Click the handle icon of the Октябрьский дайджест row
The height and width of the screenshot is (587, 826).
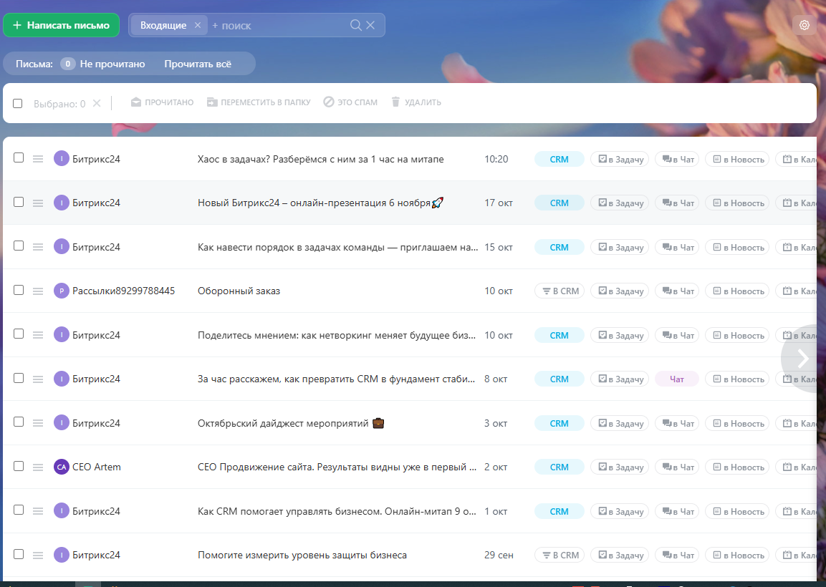(38, 423)
